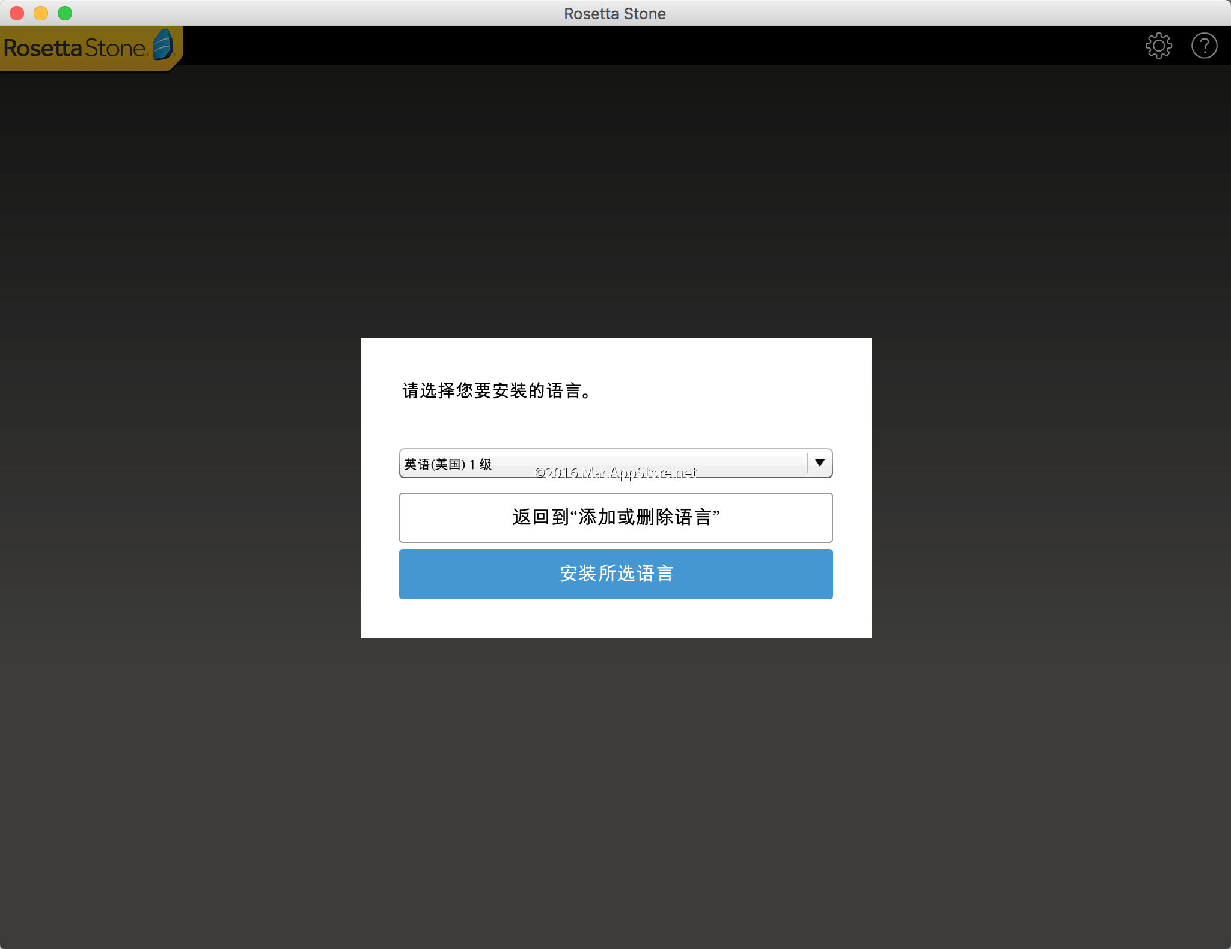Click the blue 安装所选语言 button

pyautogui.click(x=615, y=574)
